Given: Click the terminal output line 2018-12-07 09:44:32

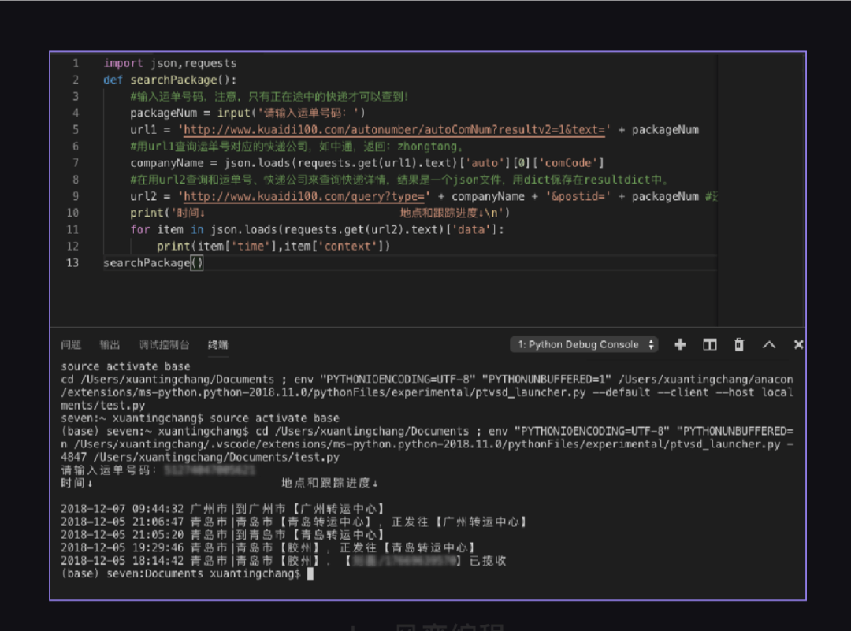Looking at the screenshot, I should [223, 509].
